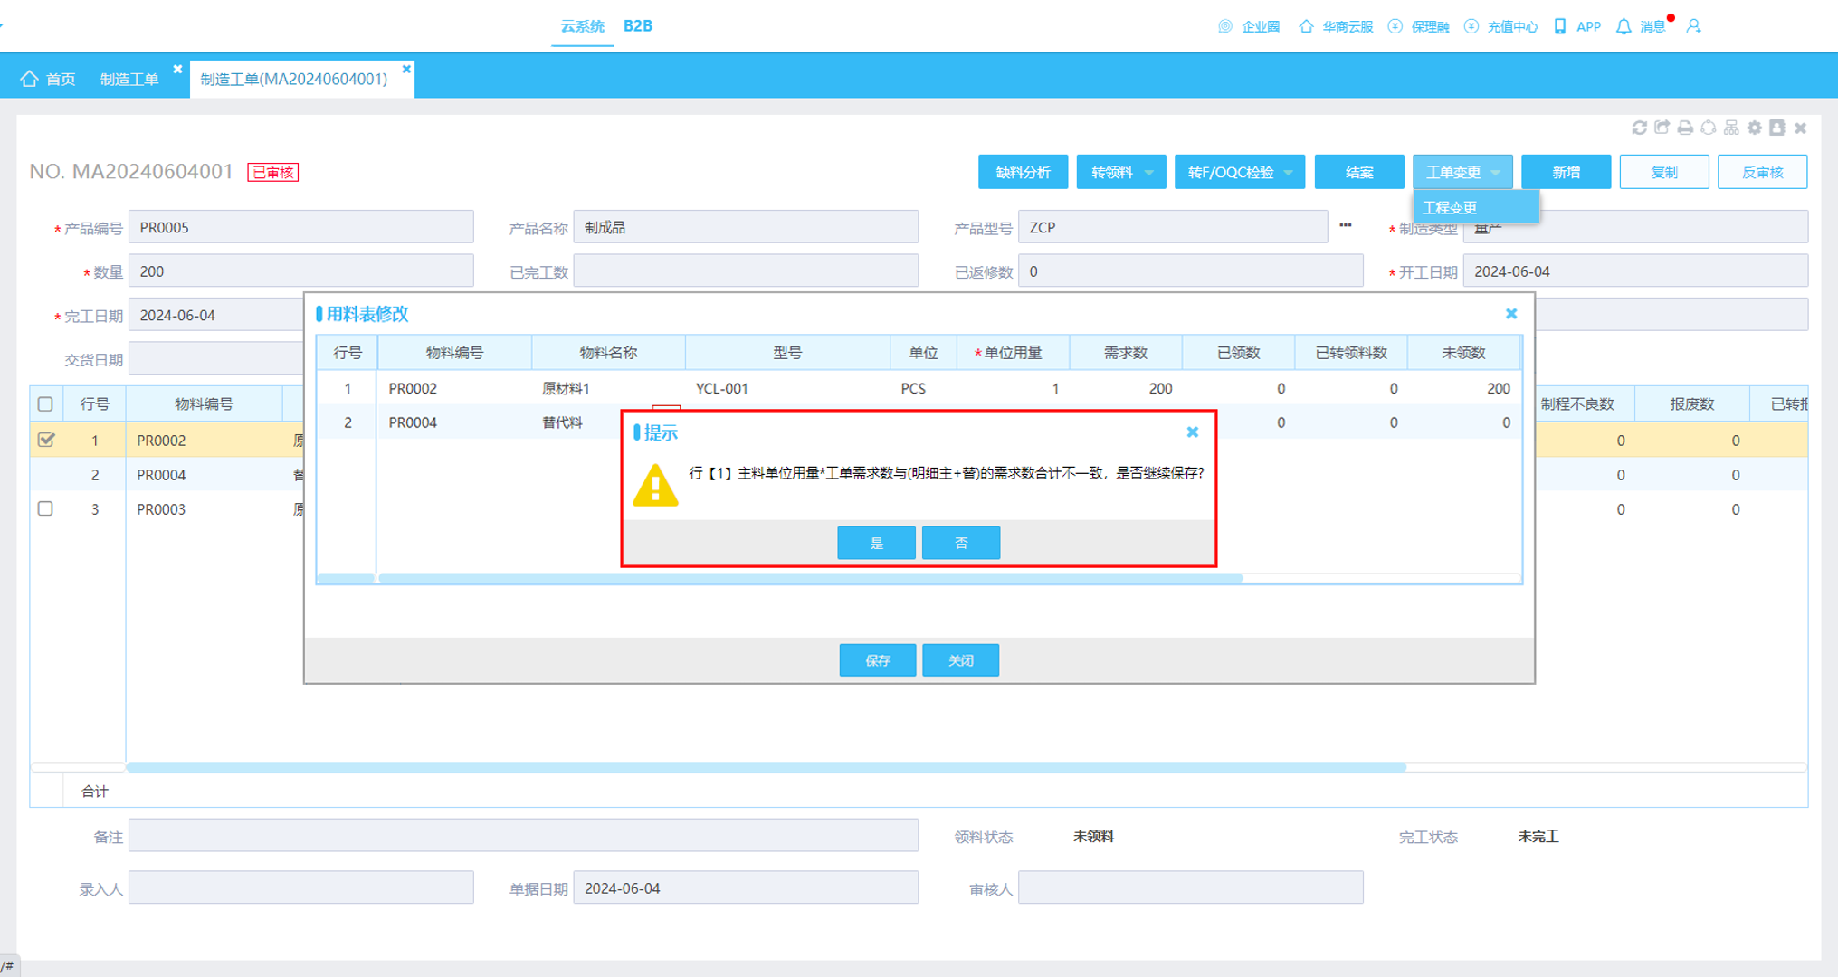Click the 数量 field showing 200
Image resolution: width=1838 pixels, height=977 pixels.
[x=300, y=270]
